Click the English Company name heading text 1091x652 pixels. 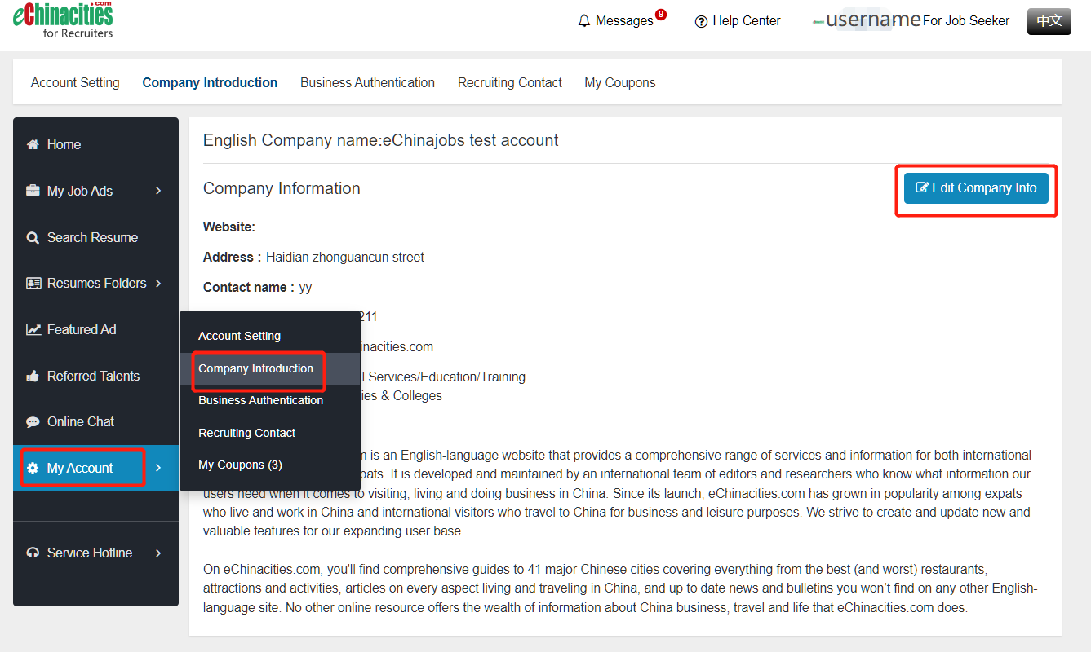click(381, 140)
